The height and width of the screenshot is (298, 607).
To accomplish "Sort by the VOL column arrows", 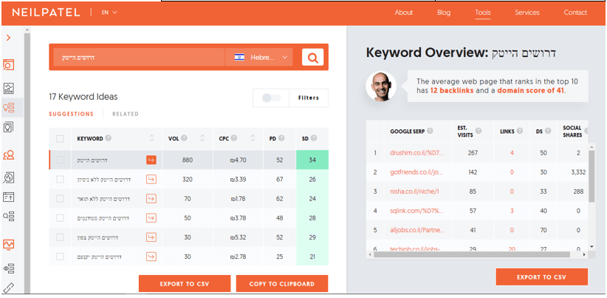I will (x=205, y=138).
